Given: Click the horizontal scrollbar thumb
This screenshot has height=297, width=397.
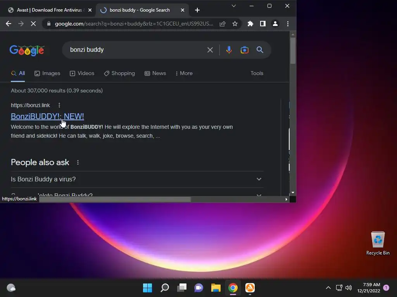Looking at the screenshot, I should coord(115,199).
